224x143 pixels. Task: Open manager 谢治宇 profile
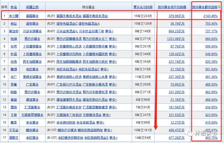pyautogui.click(x=14, y=31)
